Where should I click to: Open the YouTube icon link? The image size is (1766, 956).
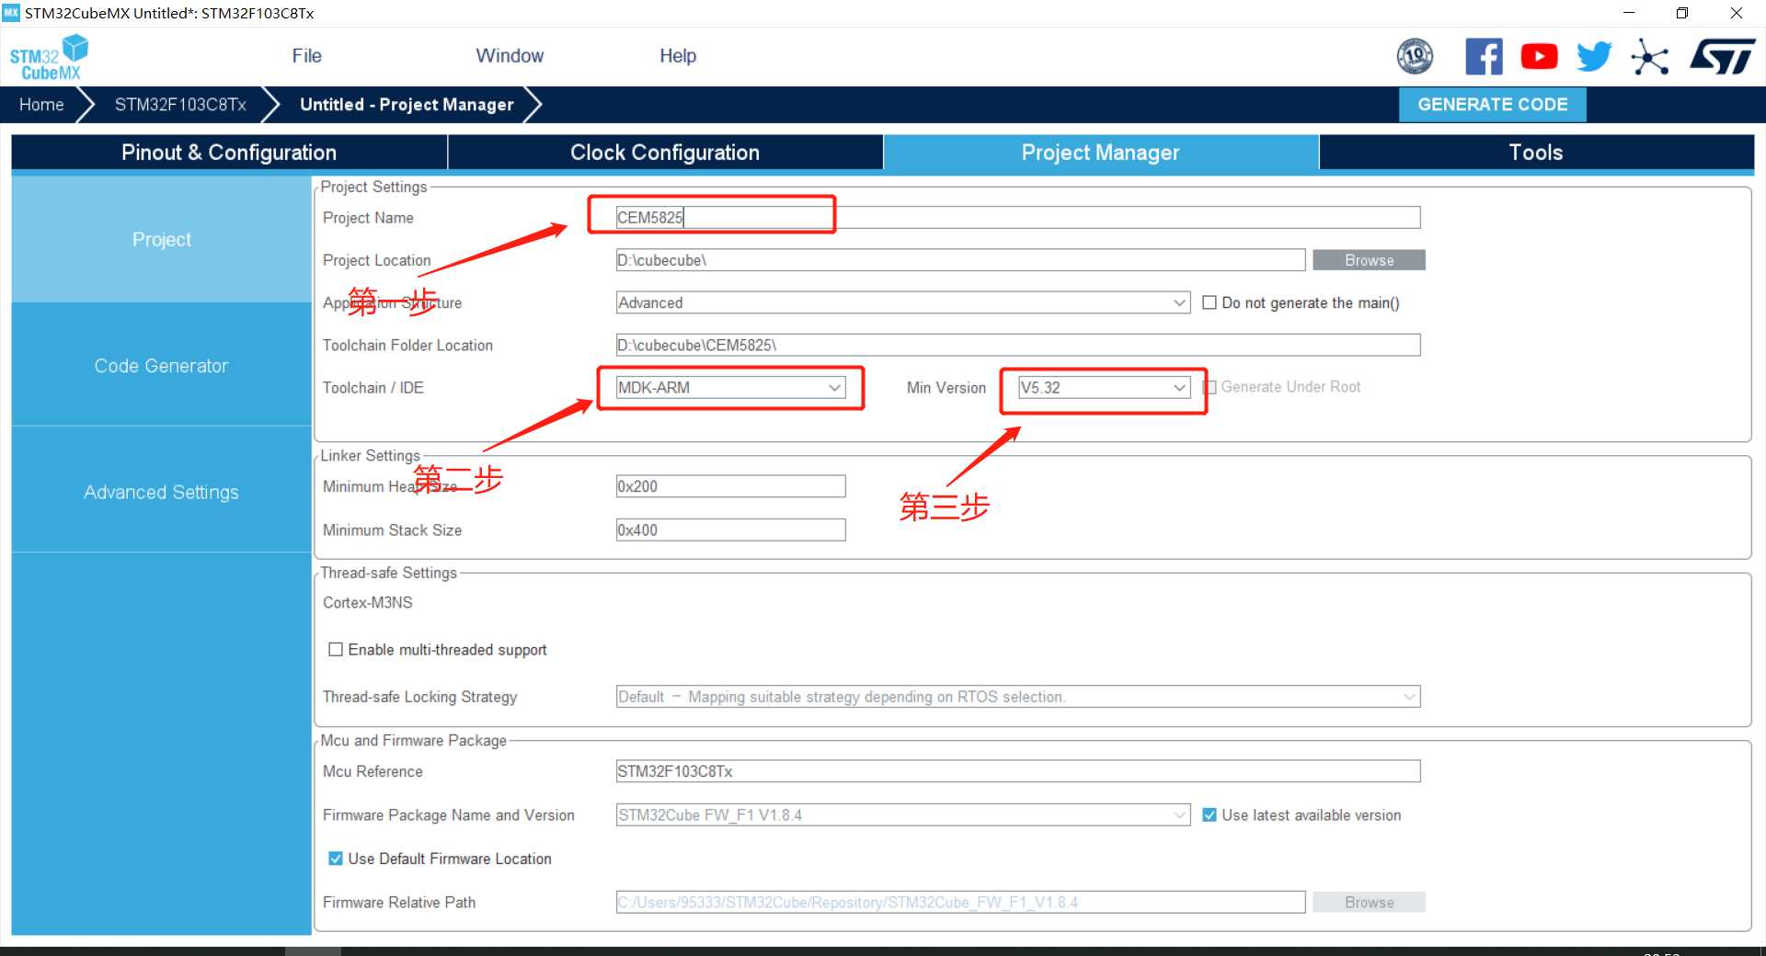pyautogui.click(x=1539, y=57)
